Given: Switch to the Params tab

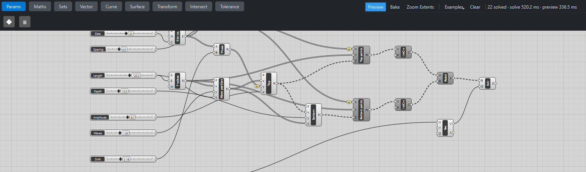Looking at the screenshot, I should (14, 6).
